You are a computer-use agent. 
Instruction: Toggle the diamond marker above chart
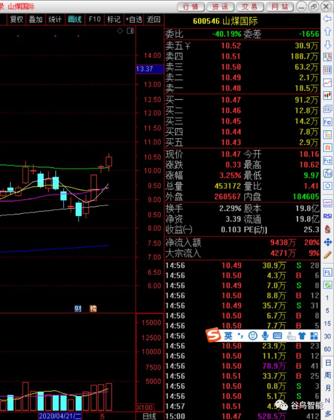(x=120, y=31)
